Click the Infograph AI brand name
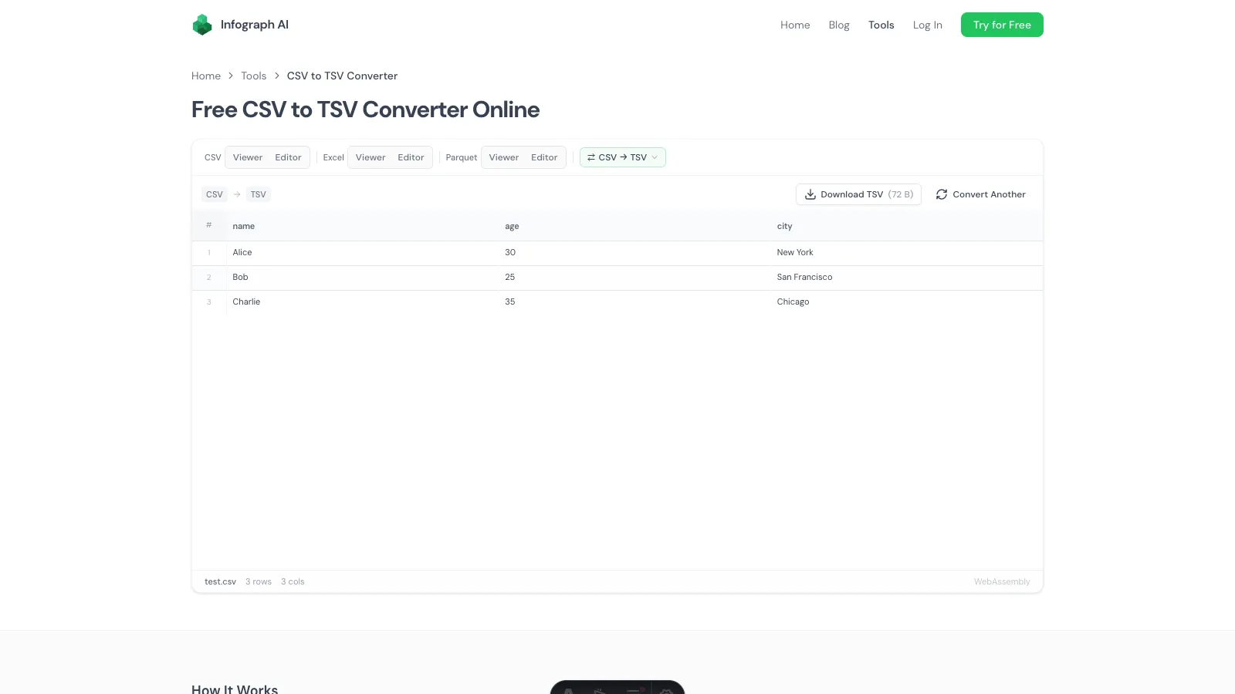 point(255,25)
